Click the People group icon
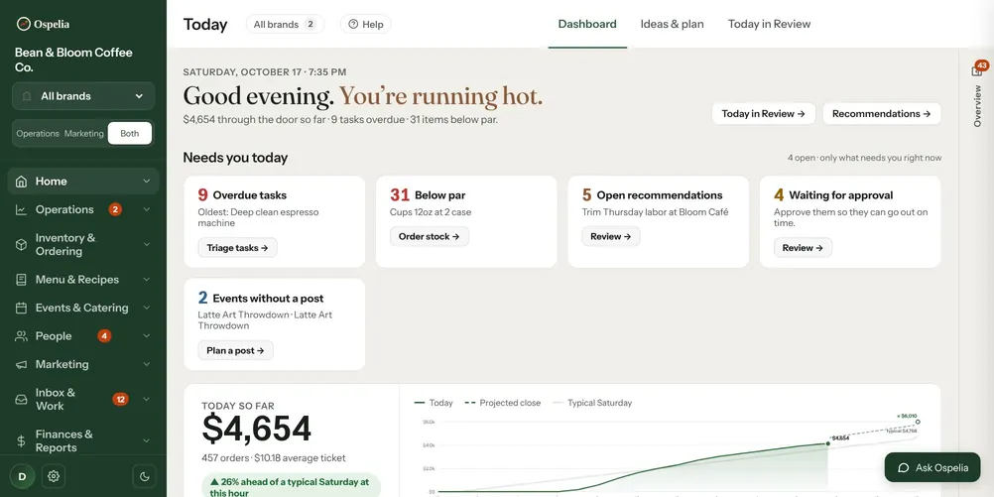The image size is (994, 497). (x=21, y=336)
